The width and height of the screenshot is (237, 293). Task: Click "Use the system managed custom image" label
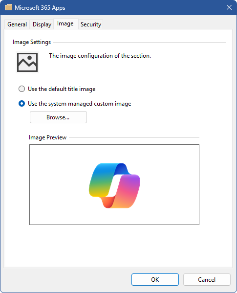pyautogui.click(x=80, y=104)
